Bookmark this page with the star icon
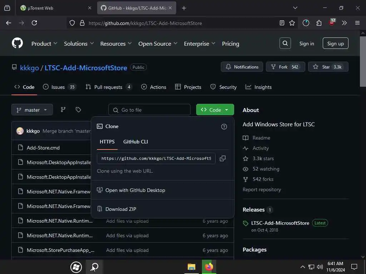The image size is (366, 274). click(x=292, y=23)
